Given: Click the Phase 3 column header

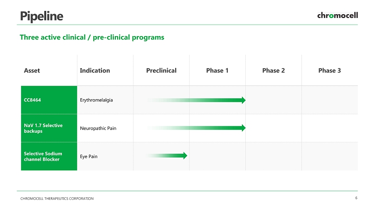Looking at the screenshot, I should (x=330, y=71).
